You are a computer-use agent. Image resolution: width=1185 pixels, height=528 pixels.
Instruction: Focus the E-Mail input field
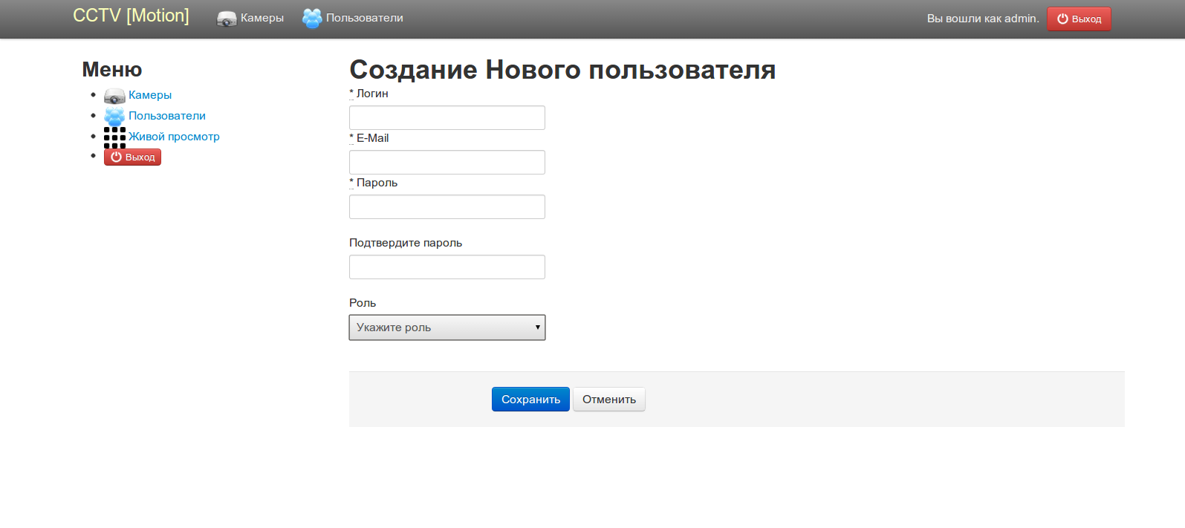pos(447,162)
